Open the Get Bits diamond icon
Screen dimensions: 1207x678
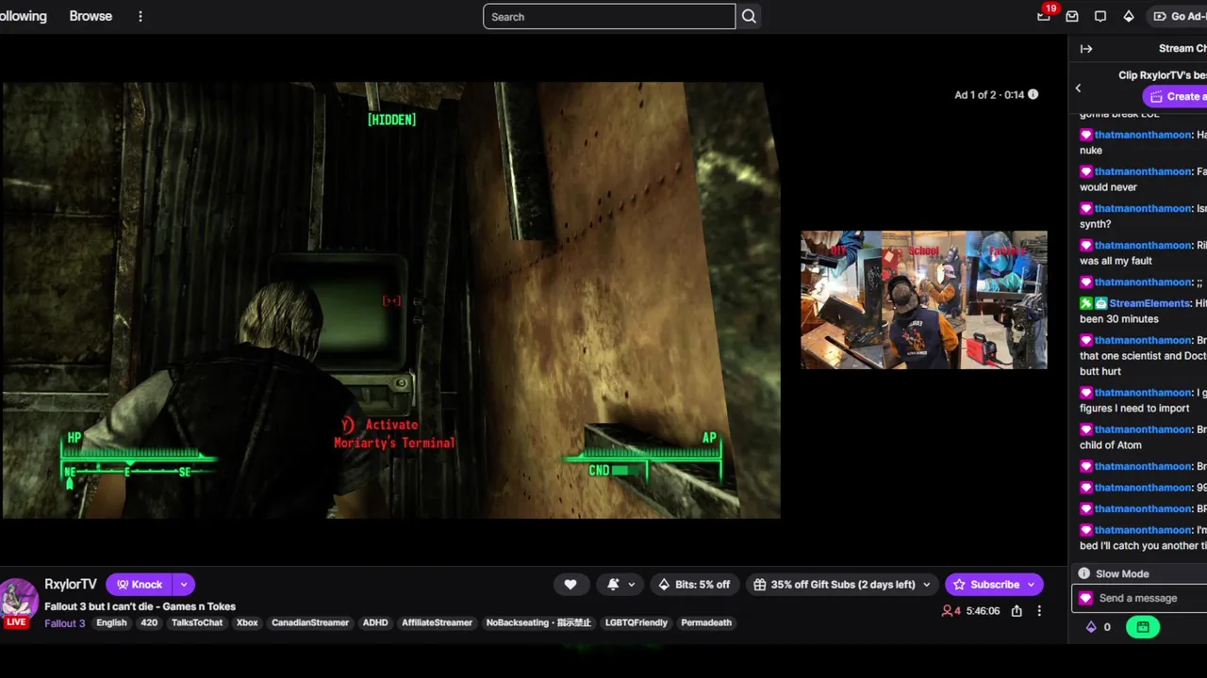click(x=1129, y=16)
